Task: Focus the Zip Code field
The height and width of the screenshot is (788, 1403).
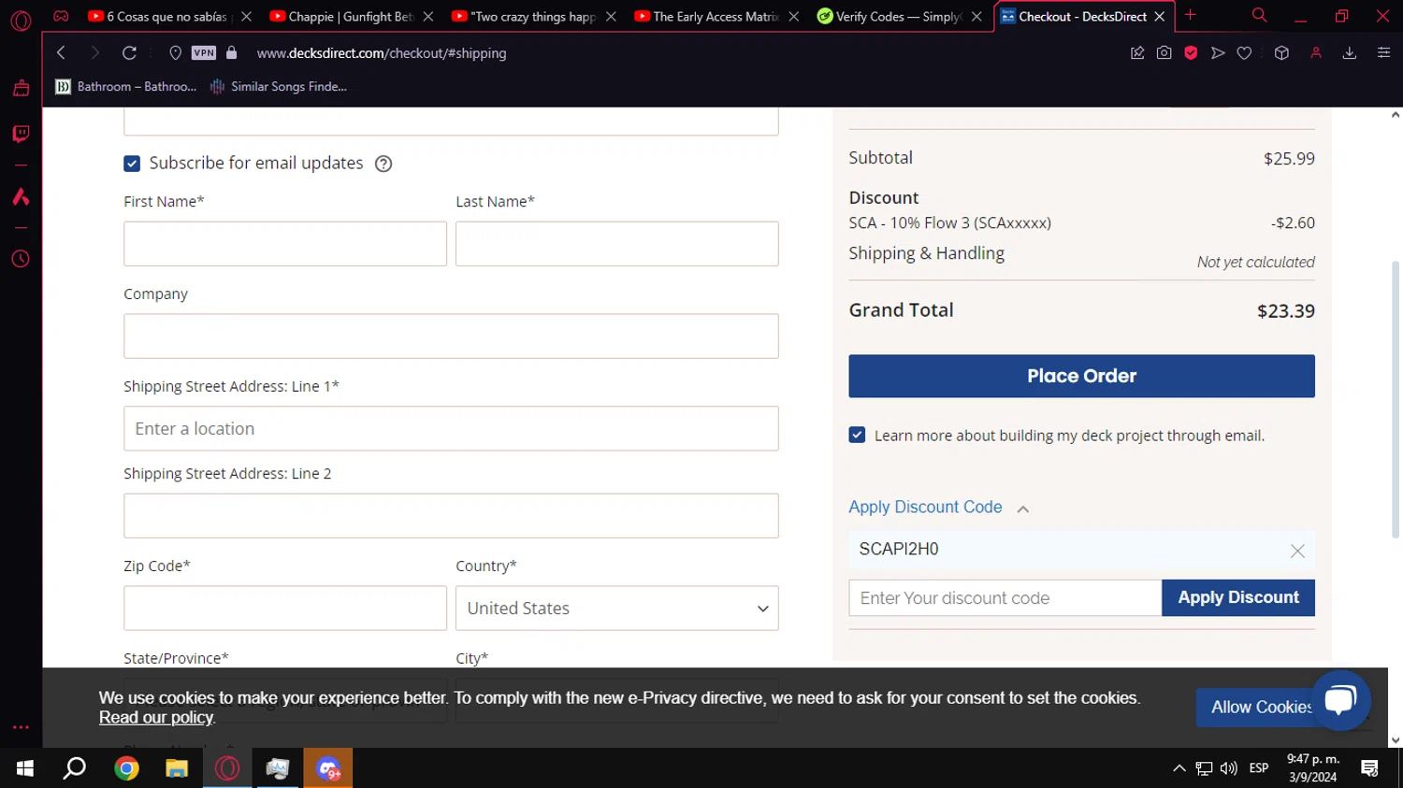Action: point(285,609)
